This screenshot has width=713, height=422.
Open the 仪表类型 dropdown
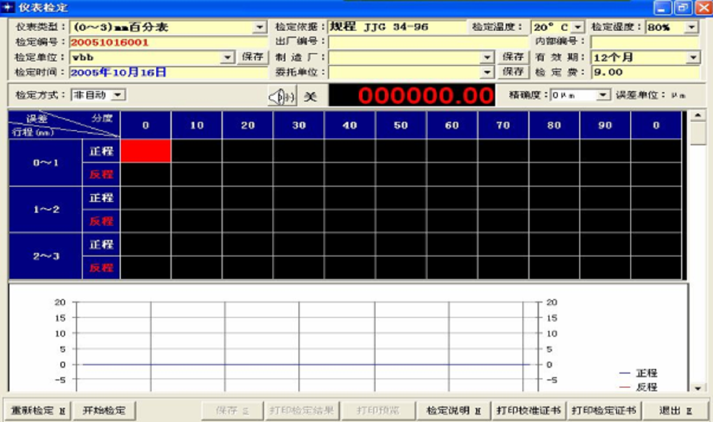(x=259, y=27)
